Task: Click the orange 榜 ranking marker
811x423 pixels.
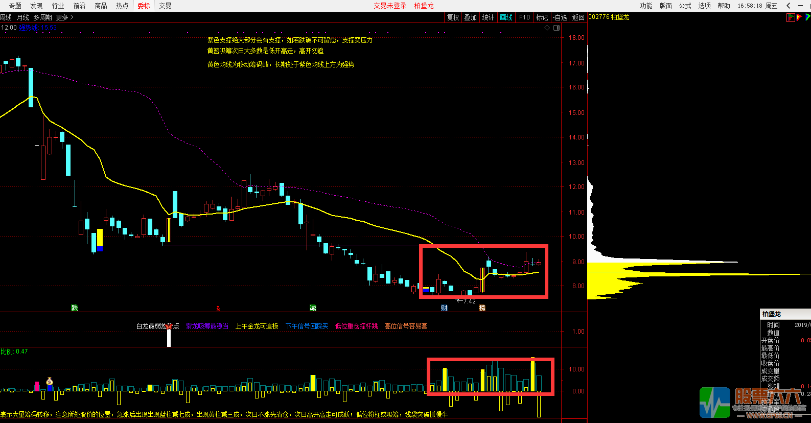Action: [x=482, y=308]
